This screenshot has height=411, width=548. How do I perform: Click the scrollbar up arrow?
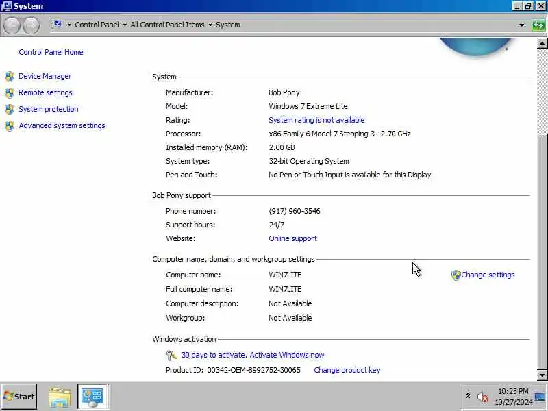(542, 43)
